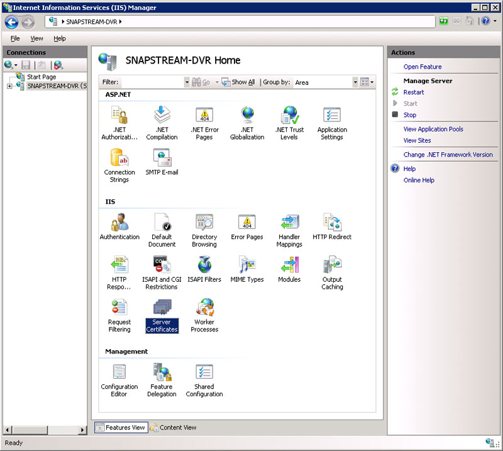503x451 pixels.
Task: Open the dropdown arrow beside the help icon
Action: [495, 21]
